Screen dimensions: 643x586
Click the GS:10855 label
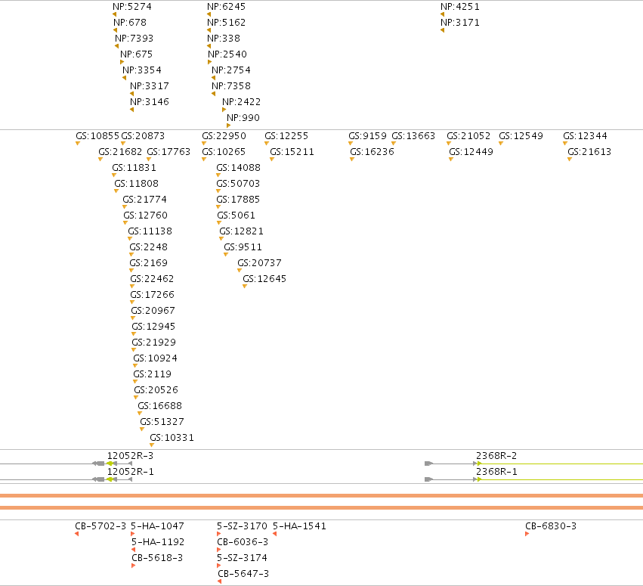coord(97,136)
